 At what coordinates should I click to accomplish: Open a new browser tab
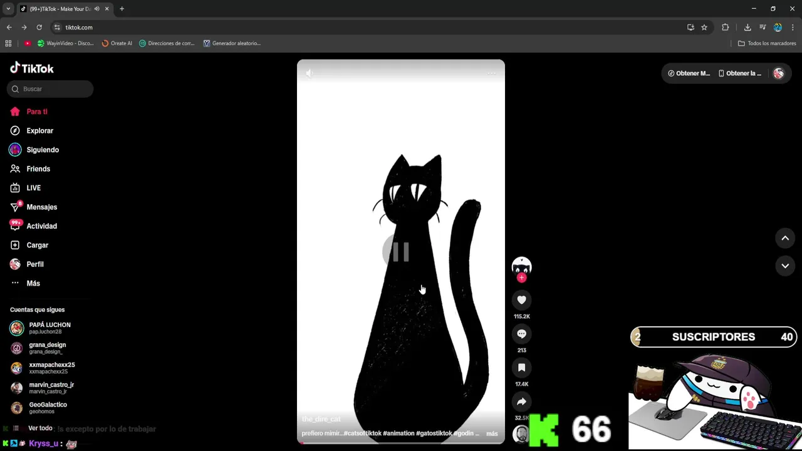pyautogui.click(x=122, y=9)
